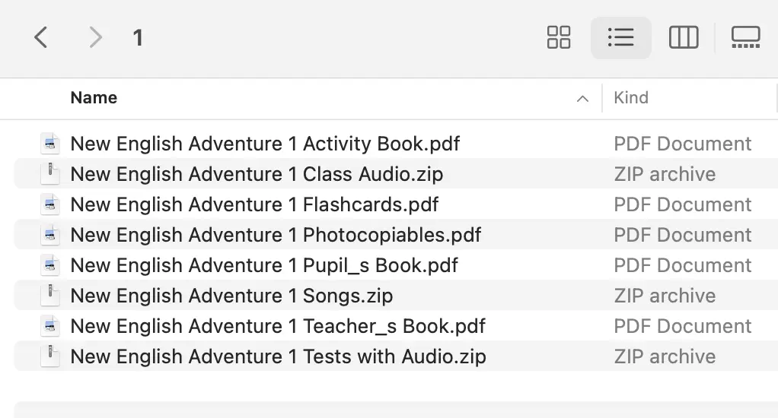Go back with the left chevron button
The height and width of the screenshot is (418, 778).
(40, 38)
